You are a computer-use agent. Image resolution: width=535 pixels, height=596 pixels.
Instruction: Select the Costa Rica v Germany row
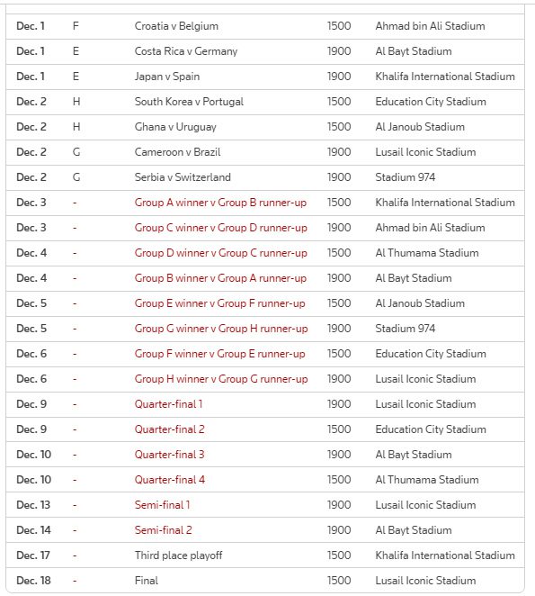(265, 51)
